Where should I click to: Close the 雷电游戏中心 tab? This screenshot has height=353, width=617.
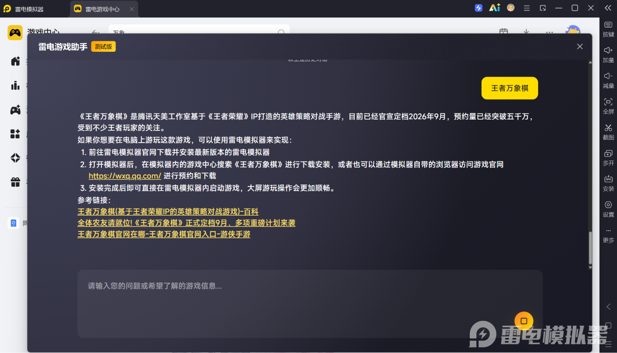(132, 9)
